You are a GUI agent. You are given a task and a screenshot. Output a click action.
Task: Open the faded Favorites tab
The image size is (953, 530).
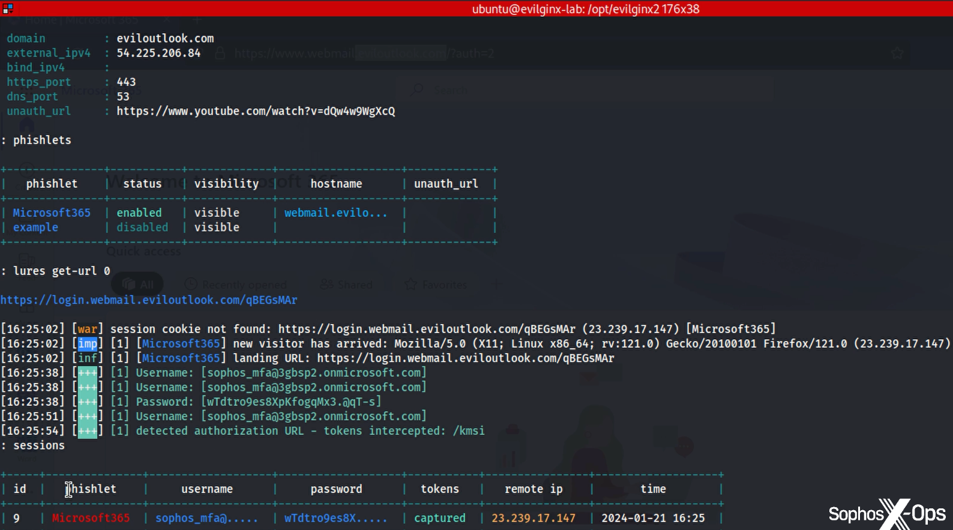(436, 285)
